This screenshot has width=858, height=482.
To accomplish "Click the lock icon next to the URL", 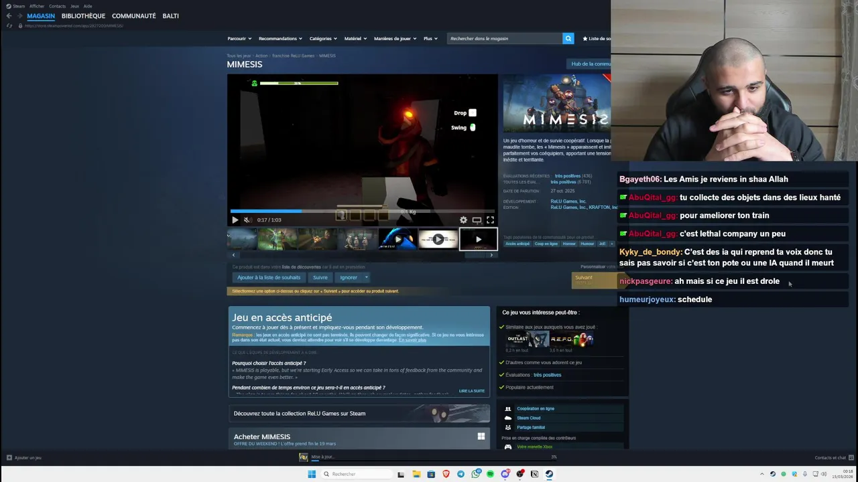I will [x=20, y=25].
